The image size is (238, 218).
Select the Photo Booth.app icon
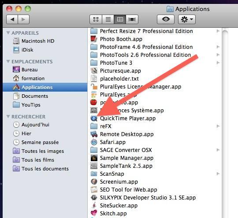click(x=94, y=39)
